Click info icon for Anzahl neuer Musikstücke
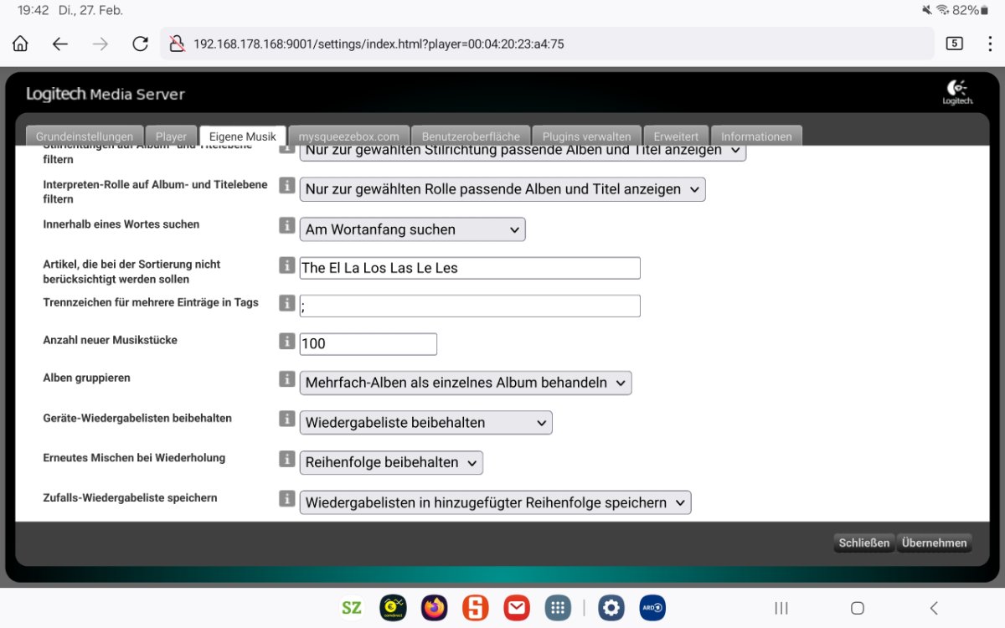 pos(286,342)
